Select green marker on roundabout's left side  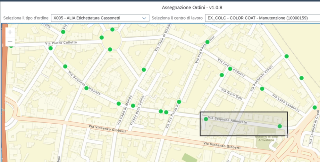pyautogui.click(x=101, y=37)
